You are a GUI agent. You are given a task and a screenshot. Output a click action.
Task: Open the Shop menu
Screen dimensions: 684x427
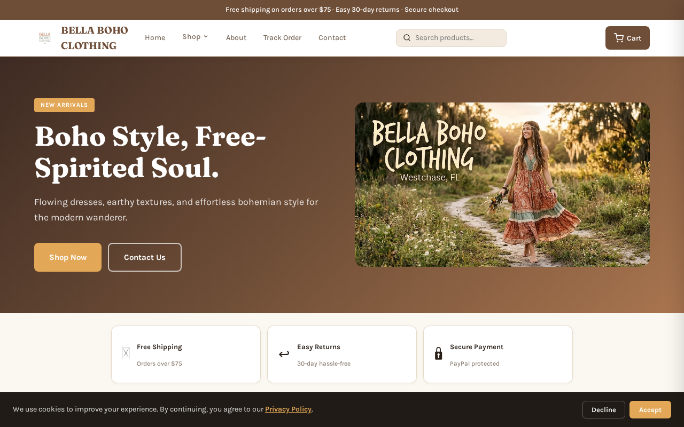[x=195, y=37]
